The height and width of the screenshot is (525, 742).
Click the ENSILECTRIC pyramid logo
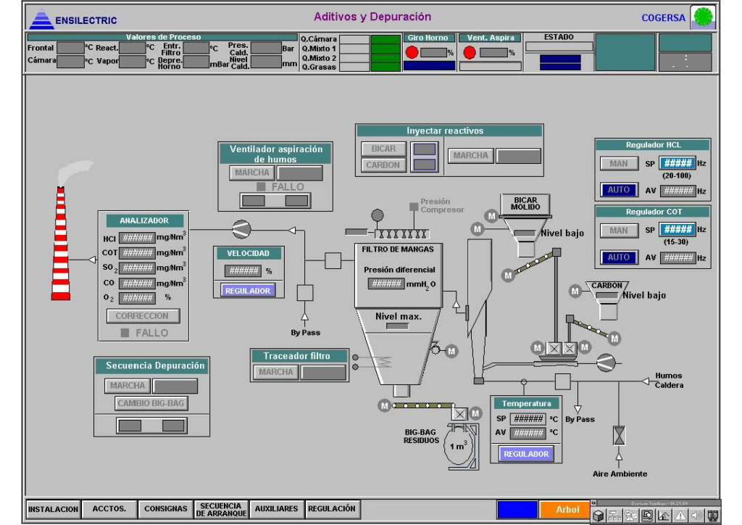point(41,17)
